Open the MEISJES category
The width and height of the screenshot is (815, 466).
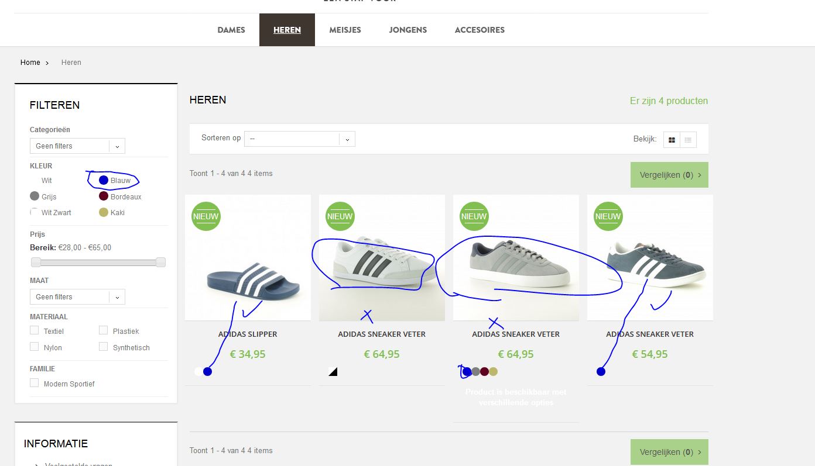345,30
